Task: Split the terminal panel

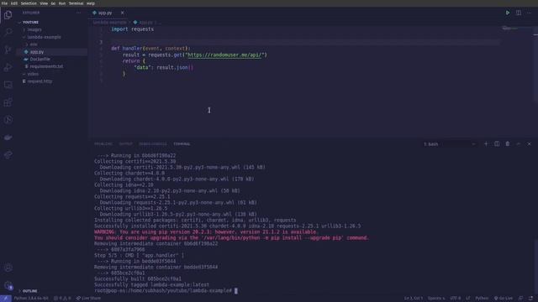Action: point(497,143)
